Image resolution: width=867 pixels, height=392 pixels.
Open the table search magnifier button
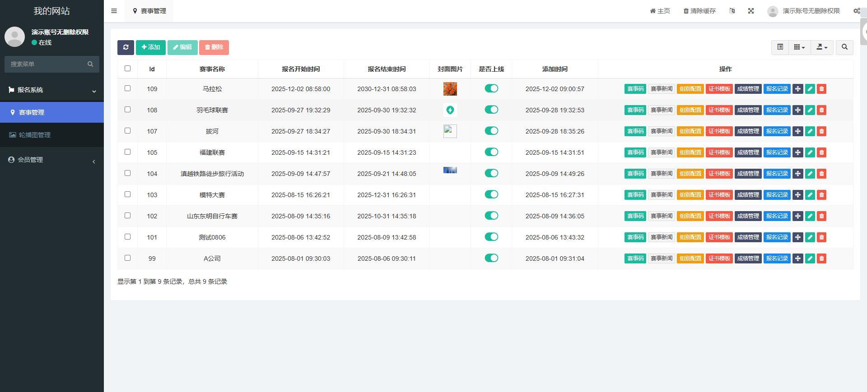click(844, 47)
